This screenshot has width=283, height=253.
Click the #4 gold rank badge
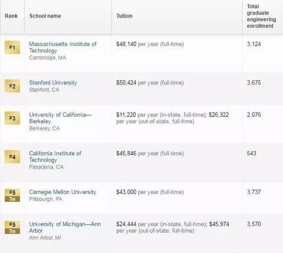[12, 157]
